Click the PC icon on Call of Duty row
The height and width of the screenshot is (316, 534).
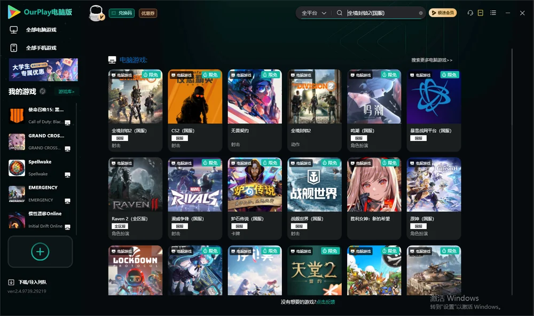click(67, 123)
